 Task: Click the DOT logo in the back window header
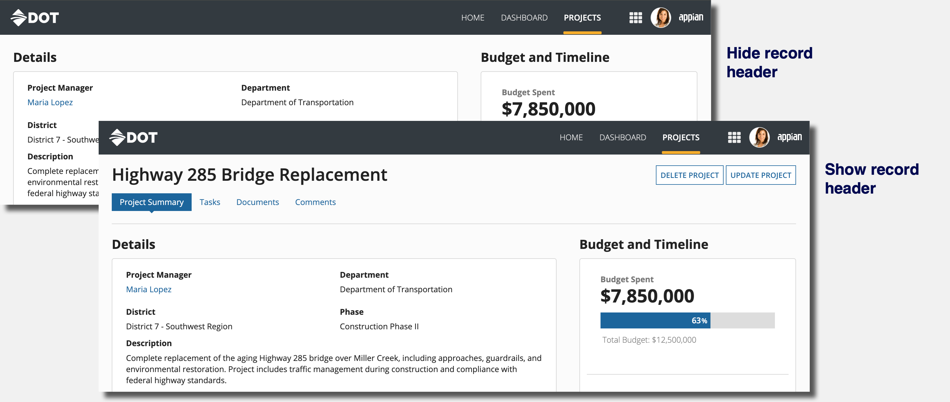[35, 17]
